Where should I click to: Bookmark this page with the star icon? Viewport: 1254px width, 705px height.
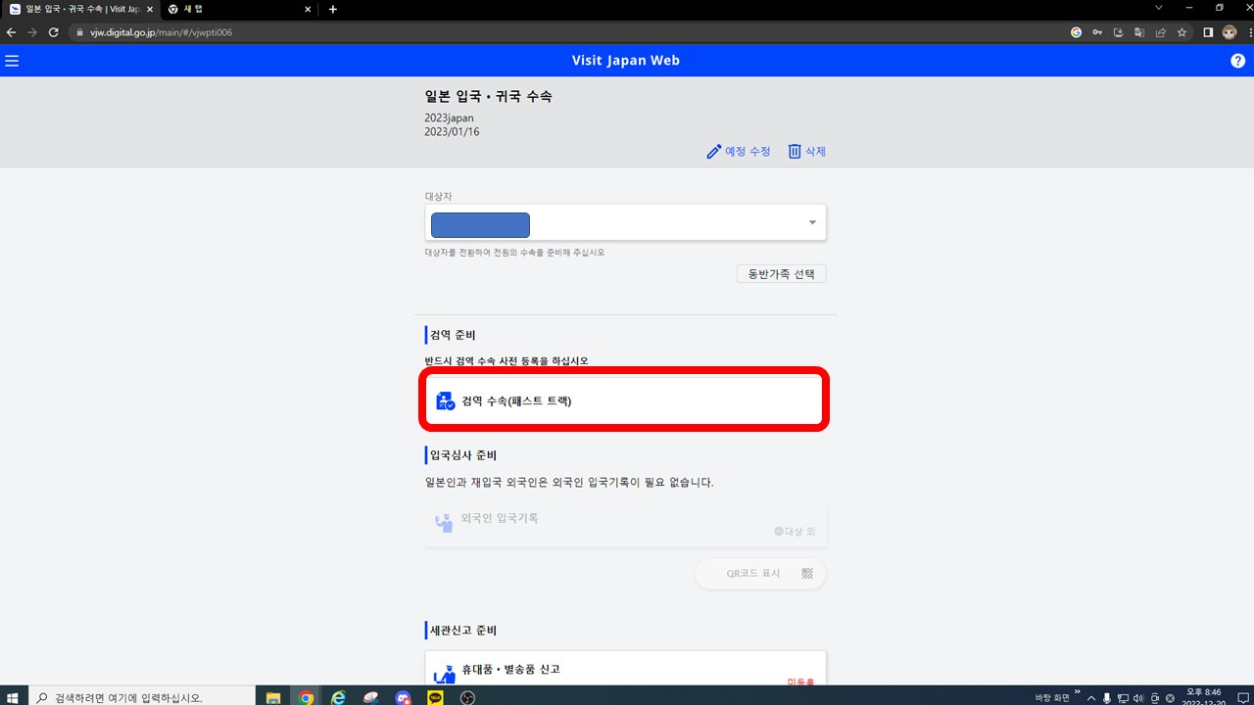1182,32
